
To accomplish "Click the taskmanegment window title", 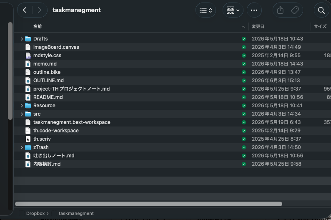I will (77, 10).
